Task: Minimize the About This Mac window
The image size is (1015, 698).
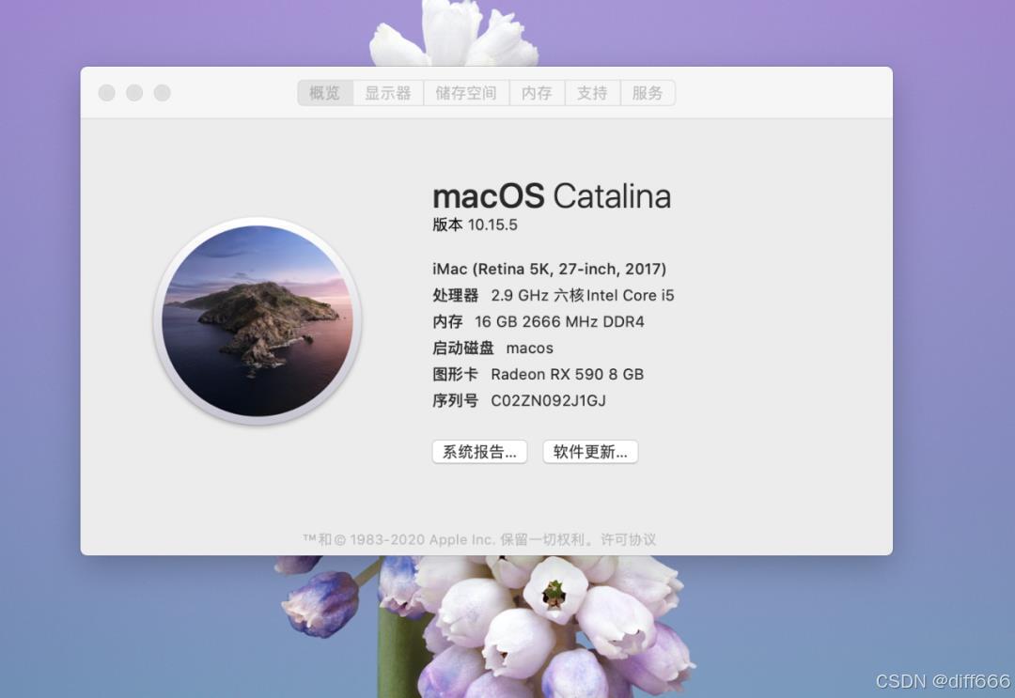Action: (x=134, y=93)
